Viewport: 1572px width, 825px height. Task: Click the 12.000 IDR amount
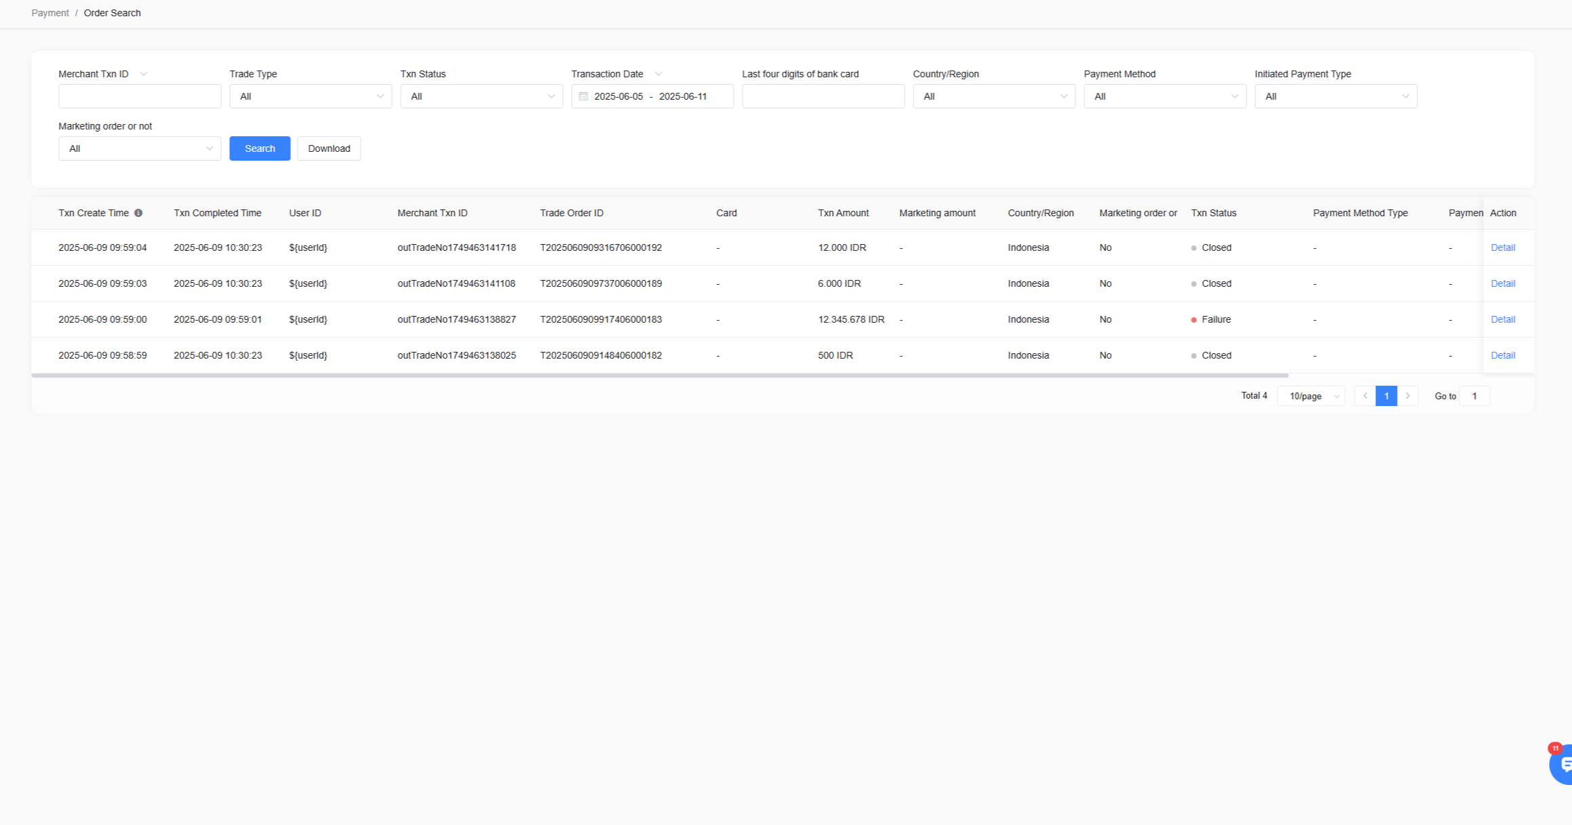(842, 247)
